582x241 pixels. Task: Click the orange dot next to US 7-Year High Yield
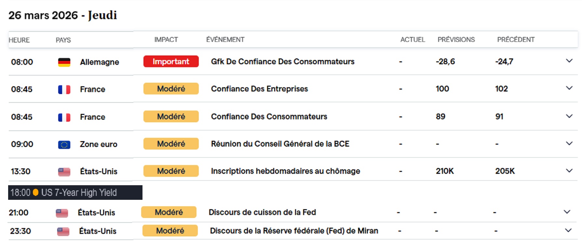[36, 193]
